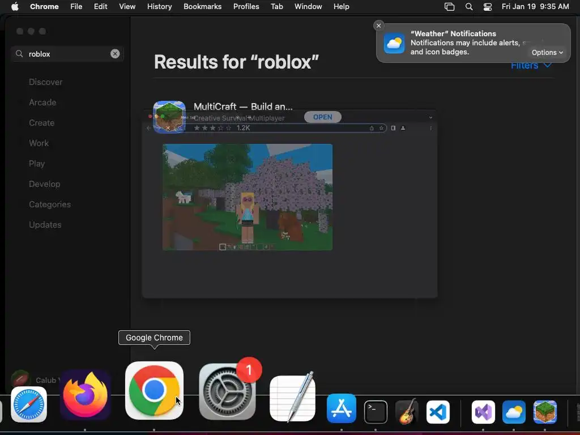
Task: Open Categories in the sidebar
Action: pos(50,204)
